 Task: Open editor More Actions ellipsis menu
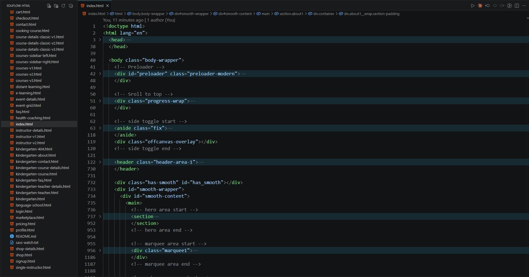524,6
